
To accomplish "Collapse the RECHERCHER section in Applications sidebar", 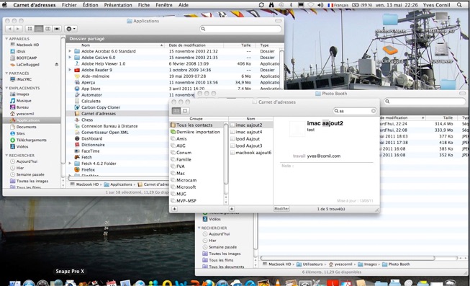I will (x=6, y=156).
